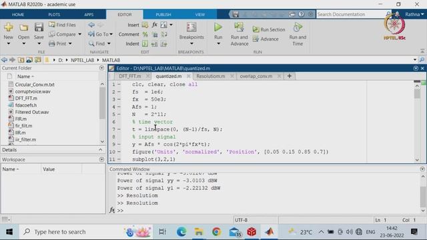
Task: Click the Advance button
Action: (266, 39)
